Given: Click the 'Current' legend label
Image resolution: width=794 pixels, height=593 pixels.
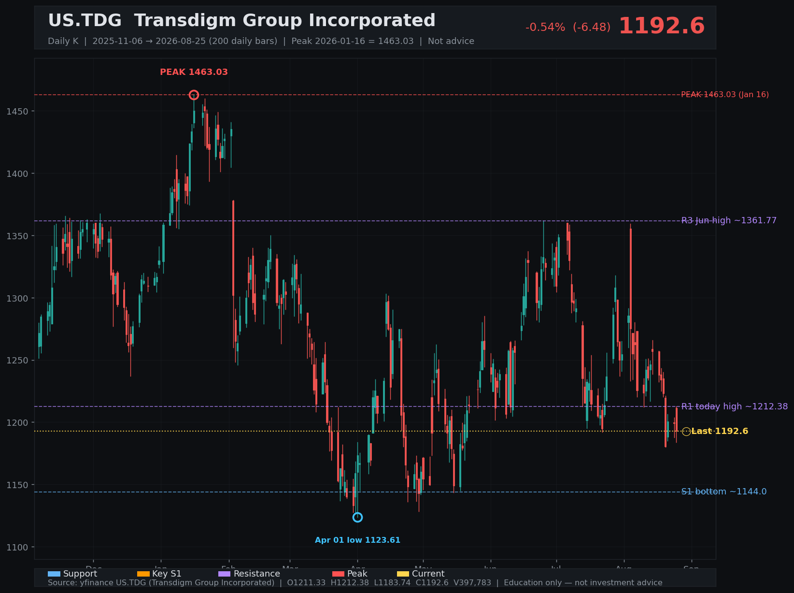Looking at the screenshot, I should 428,574.
